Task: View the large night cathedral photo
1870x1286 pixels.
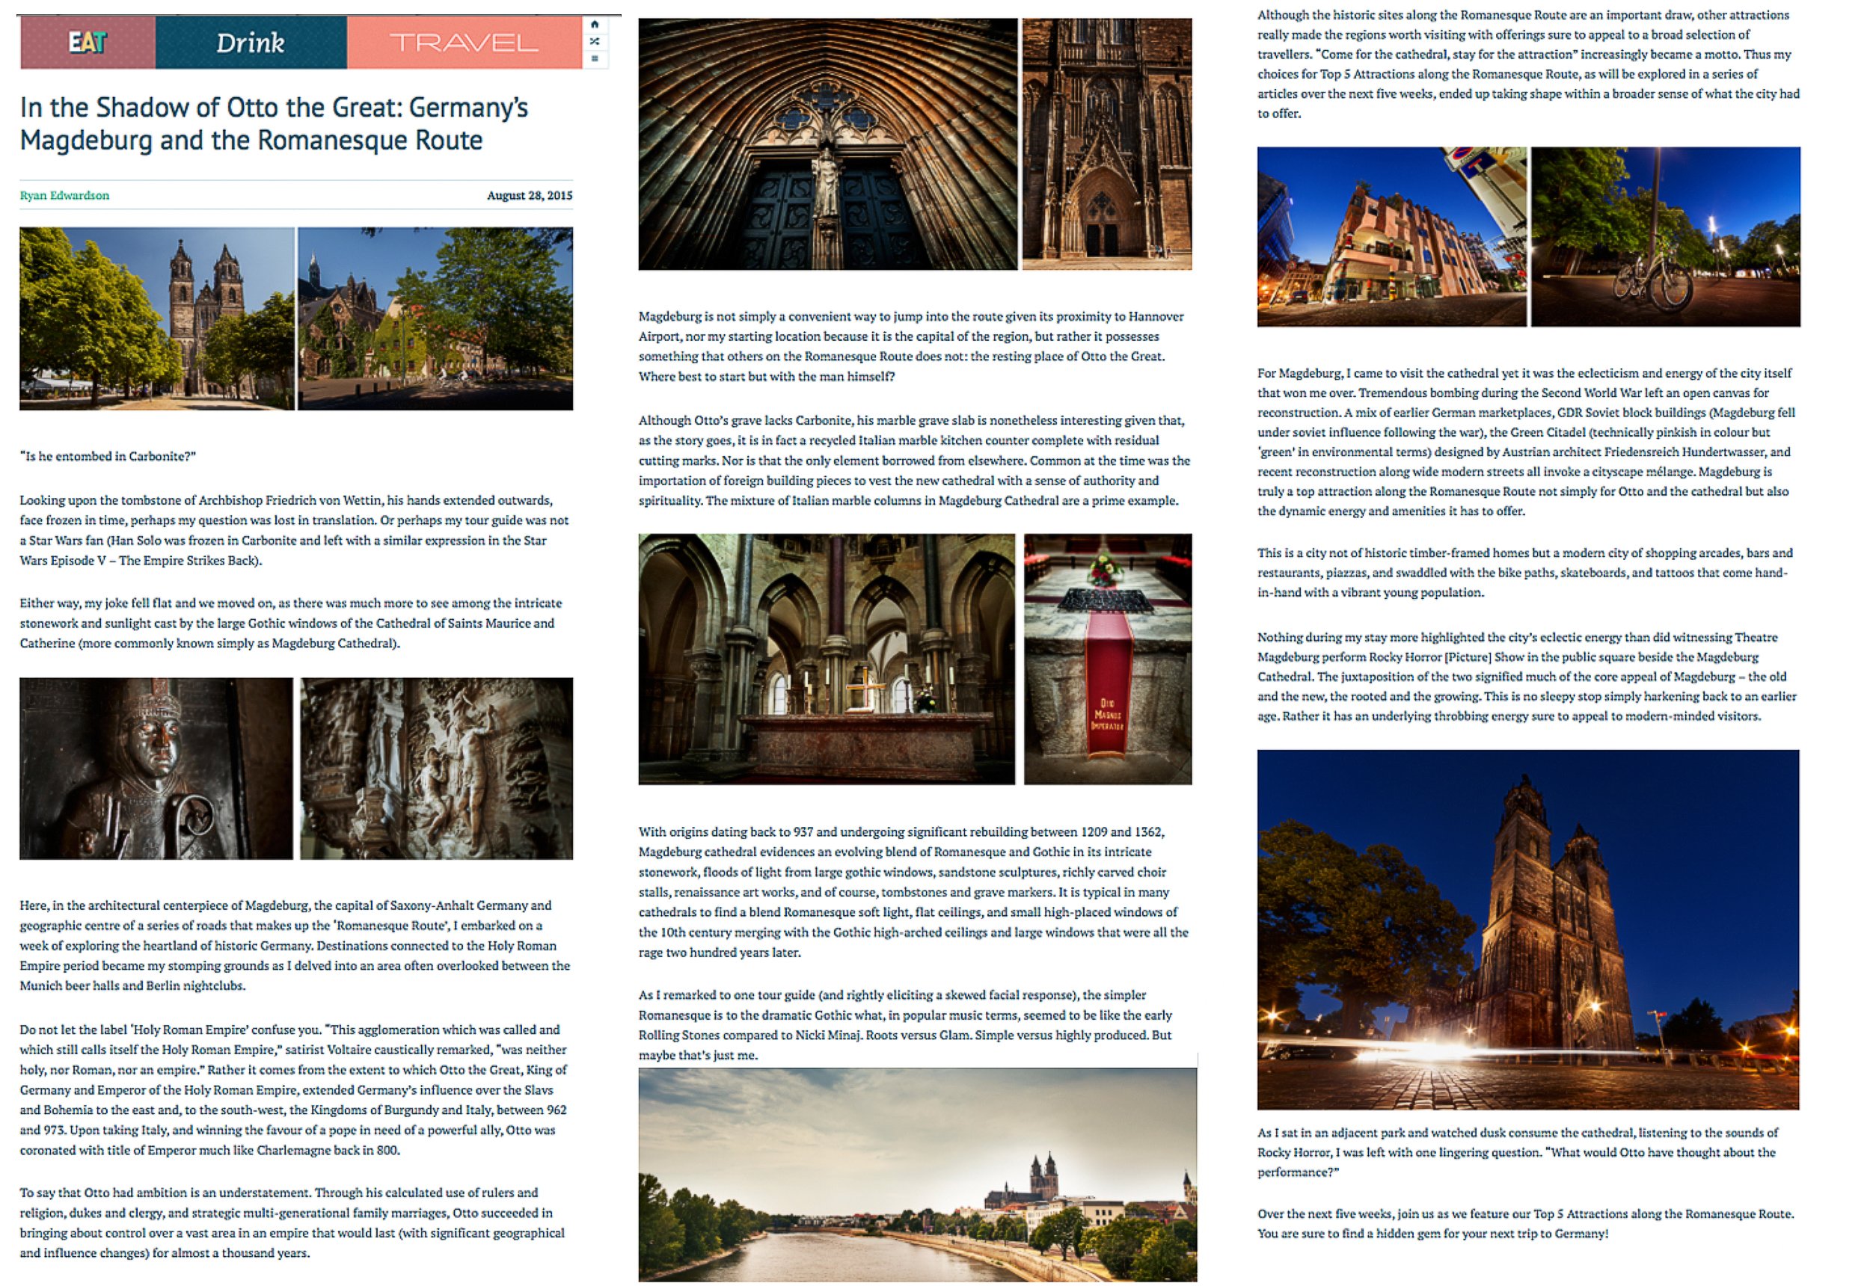Action: coord(1528,929)
